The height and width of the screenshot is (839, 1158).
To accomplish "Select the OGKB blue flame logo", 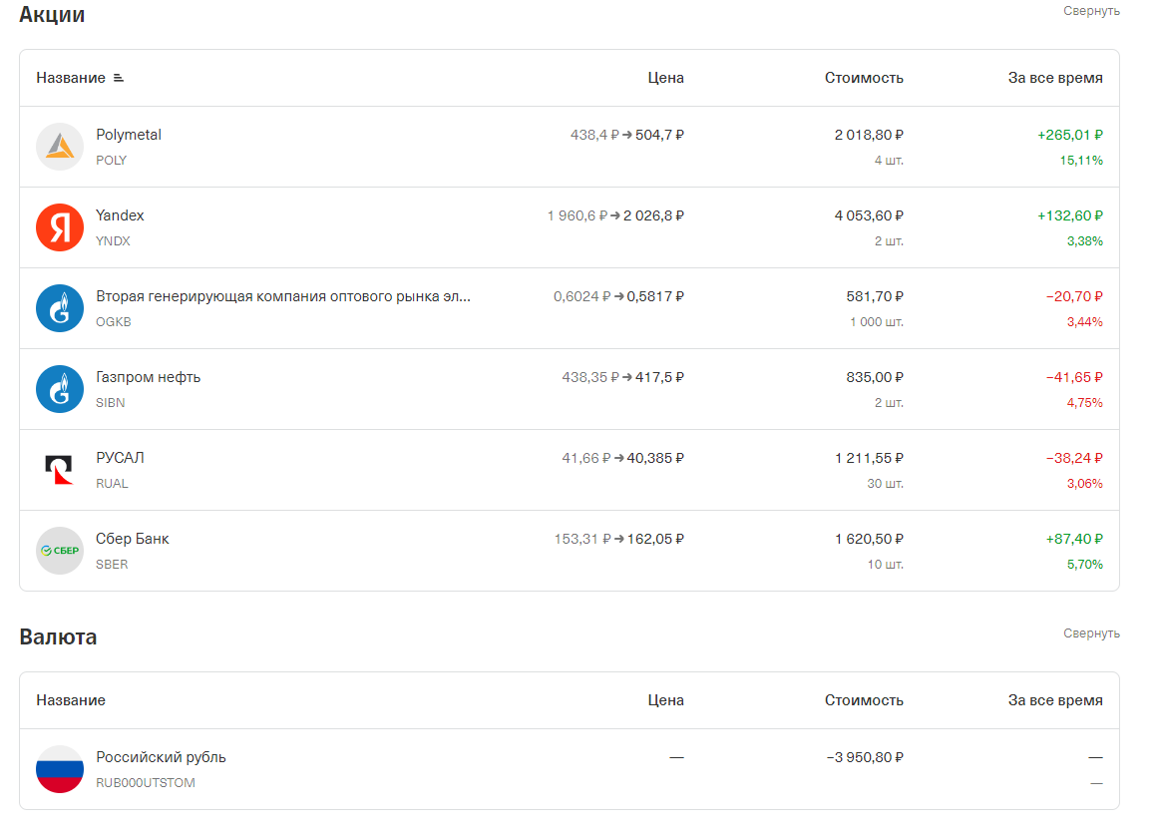I will click(60, 308).
